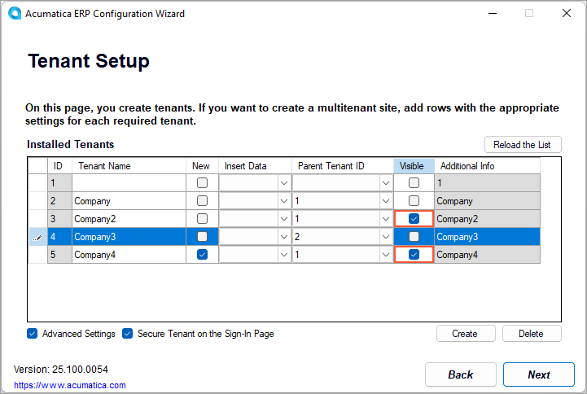Toggle the Visible checkbox for tenant ID 1
This screenshot has width=587, height=394.
(x=414, y=183)
